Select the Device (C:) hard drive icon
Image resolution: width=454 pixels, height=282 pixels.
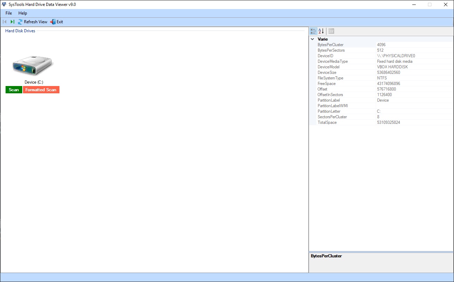pyautogui.click(x=32, y=66)
